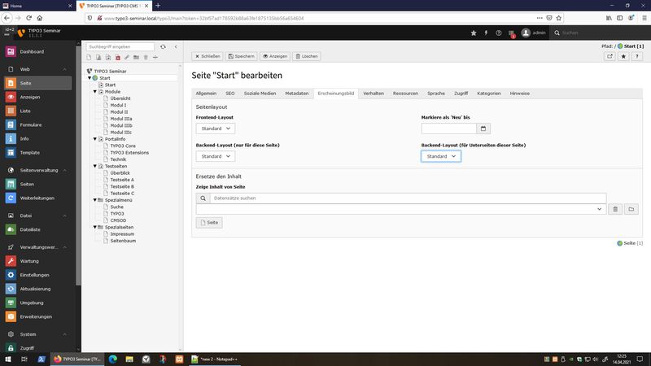
Task: Click the Seite button below content selector
Action: click(209, 222)
